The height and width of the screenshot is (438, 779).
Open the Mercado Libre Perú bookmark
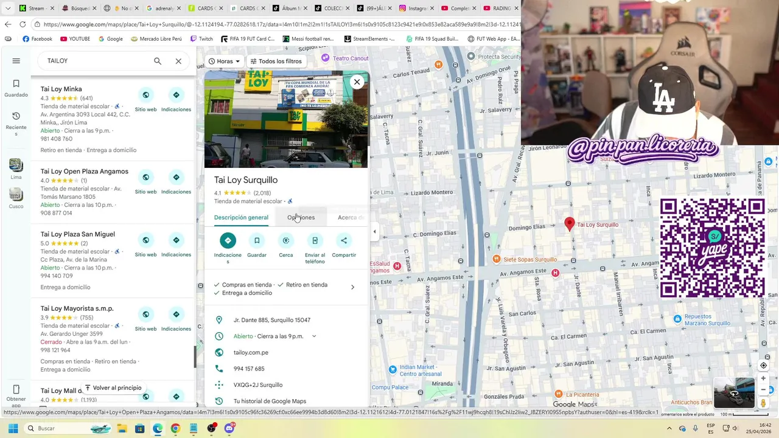156,39
